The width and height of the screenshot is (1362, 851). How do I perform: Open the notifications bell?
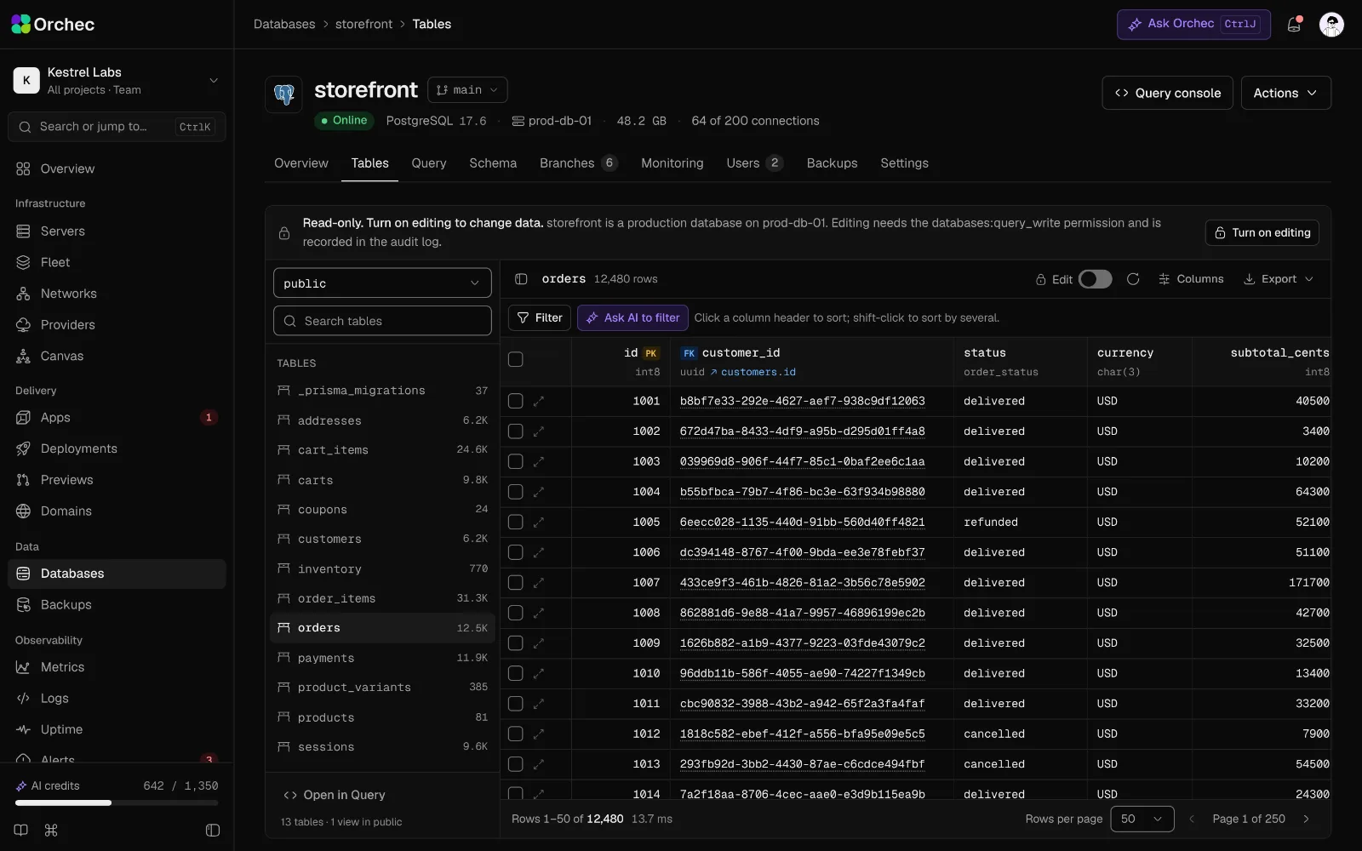coord(1294,25)
